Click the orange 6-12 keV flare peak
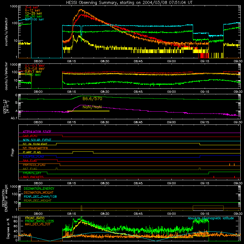Viewport: 244px width, 244px height. click(81, 10)
